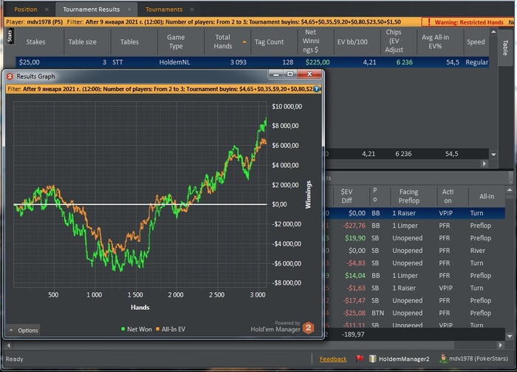Screen dimensions: 517x372
Task: Click the mdv1978 (PokerStars) player icon
Action: point(443,359)
